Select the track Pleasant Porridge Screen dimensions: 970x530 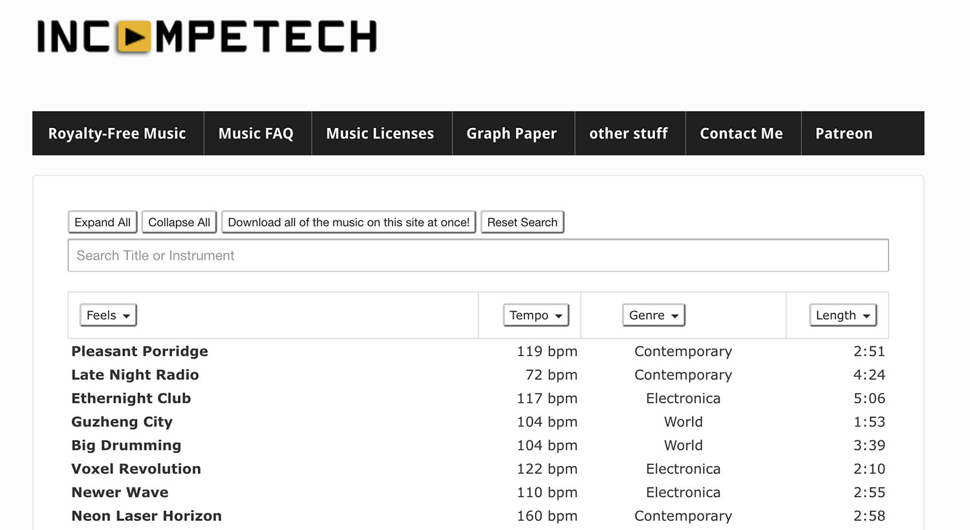pos(140,351)
